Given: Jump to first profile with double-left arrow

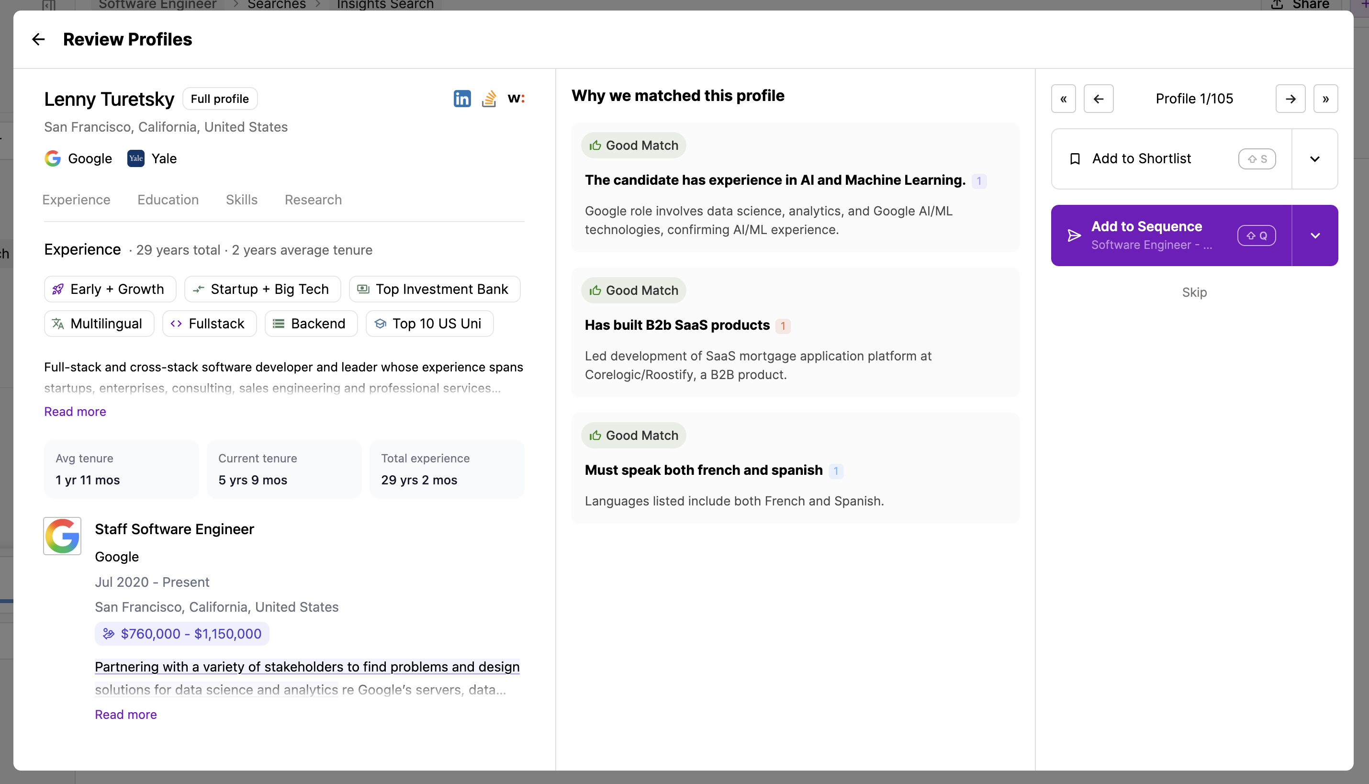Looking at the screenshot, I should 1063,99.
